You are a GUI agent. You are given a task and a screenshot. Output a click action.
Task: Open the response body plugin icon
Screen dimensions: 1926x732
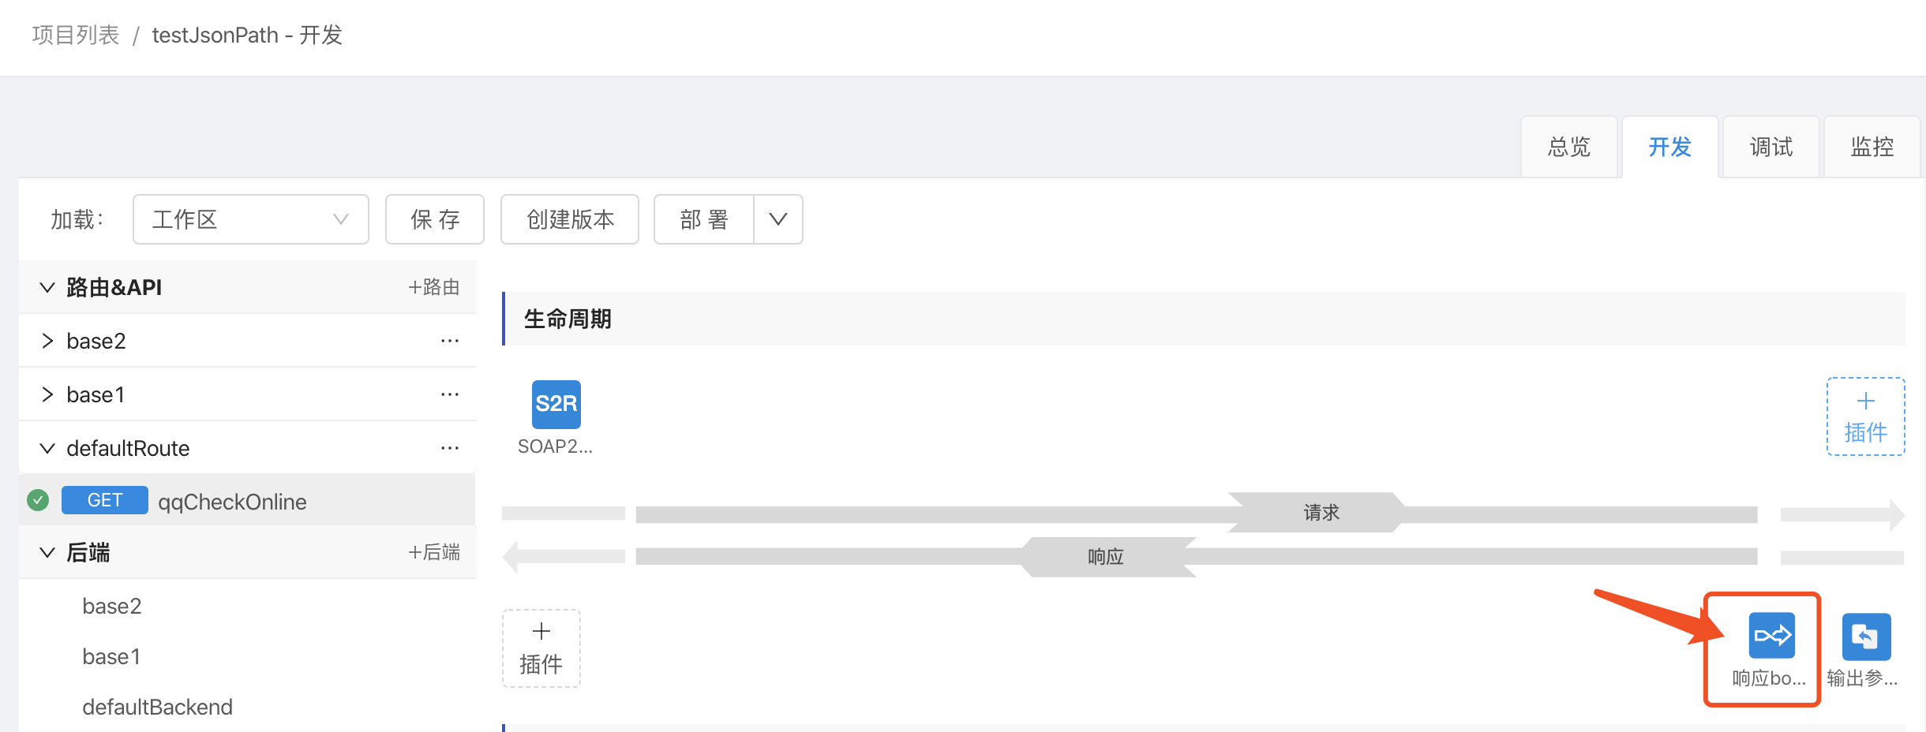1771,636
